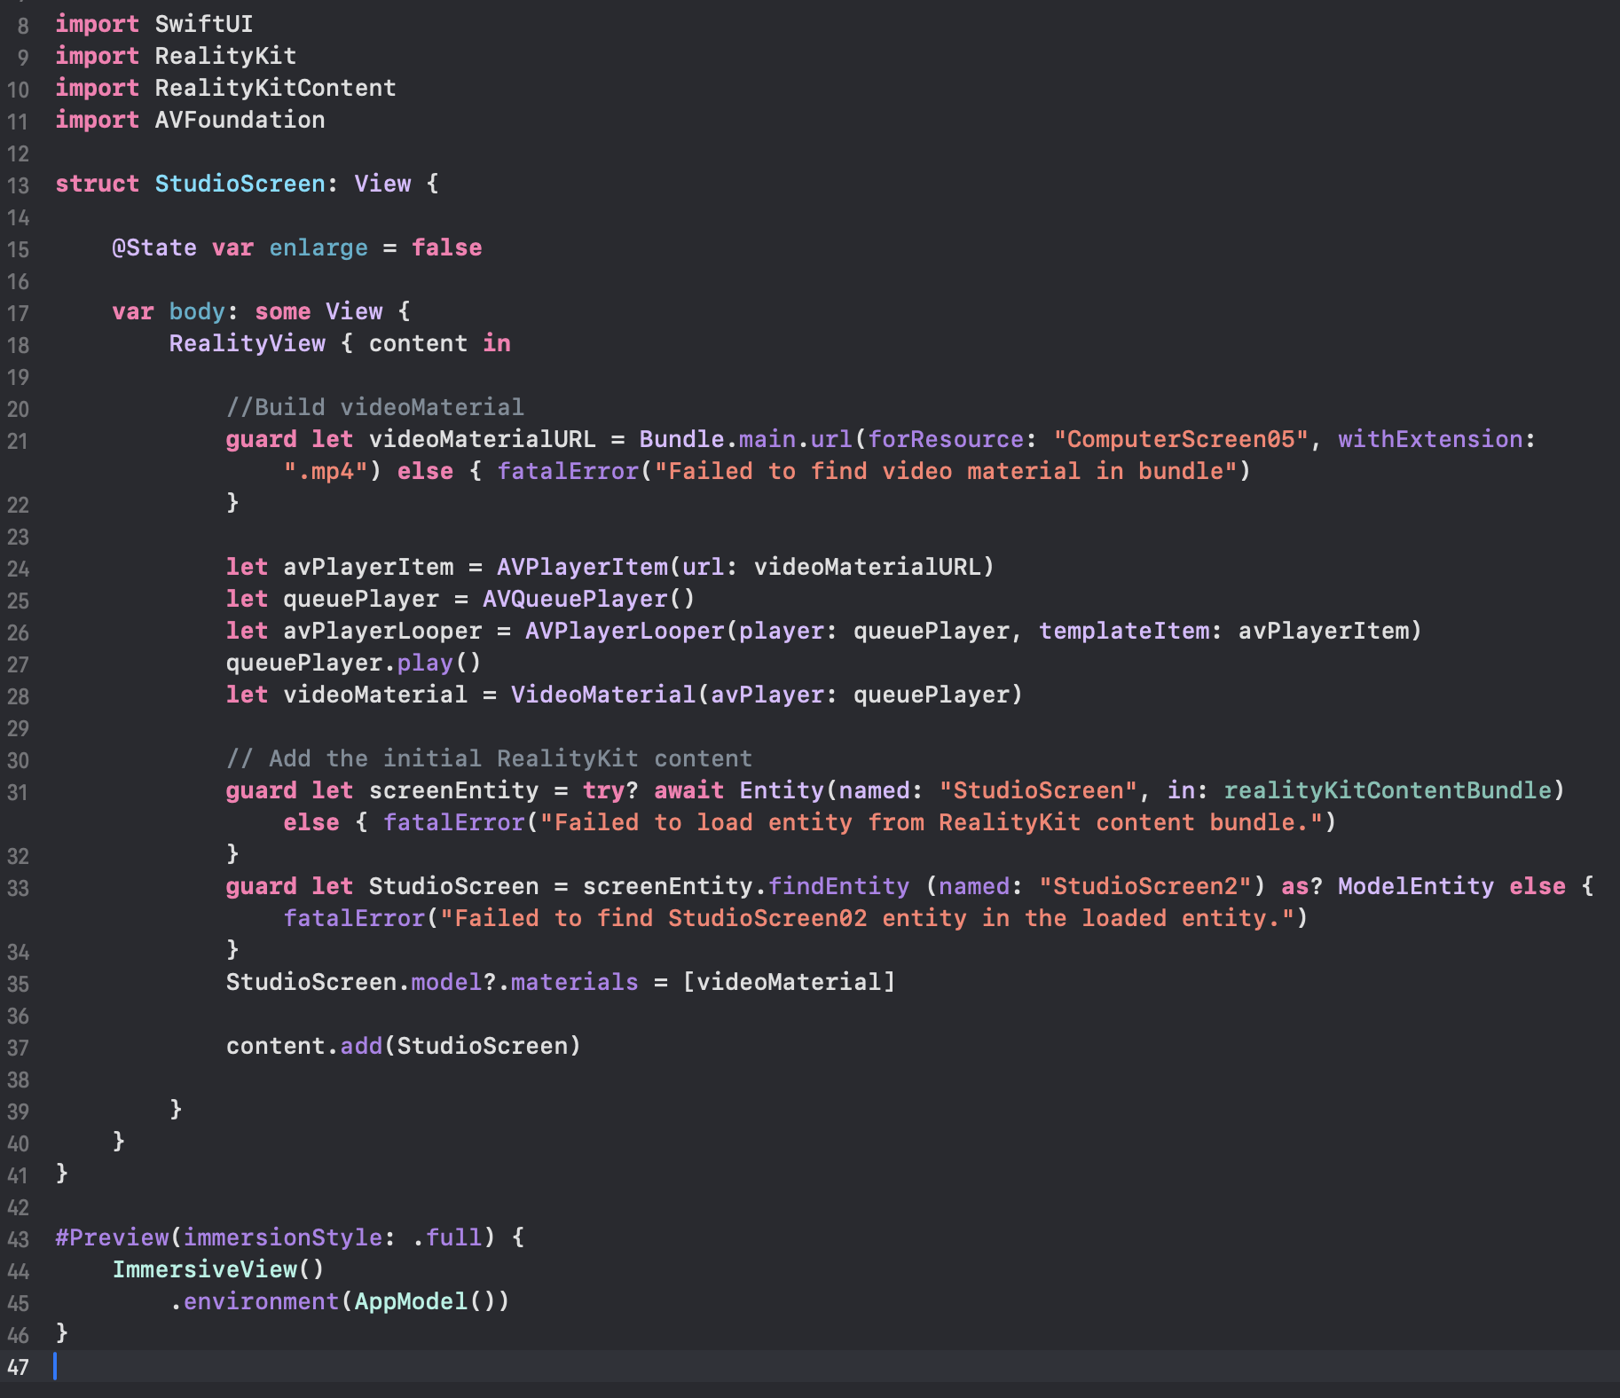Click line number 33 in the gutter
The image size is (1620, 1398).
pos(18,888)
